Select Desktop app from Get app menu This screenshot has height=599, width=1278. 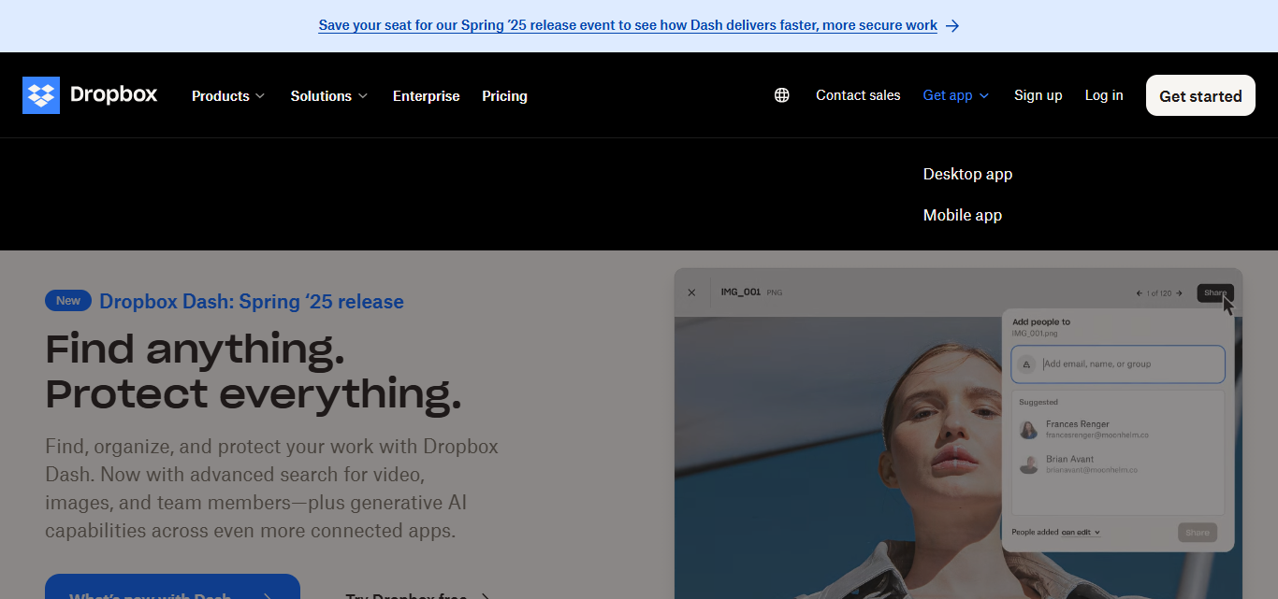pyautogui.click(x=967, y=174)
